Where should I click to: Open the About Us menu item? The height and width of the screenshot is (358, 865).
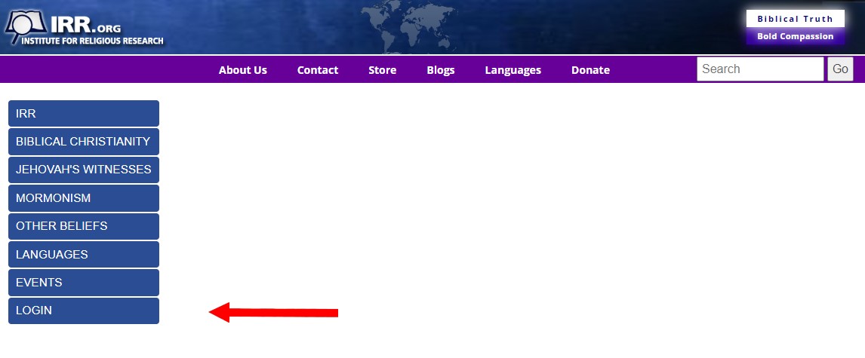[x=243, y=70]
